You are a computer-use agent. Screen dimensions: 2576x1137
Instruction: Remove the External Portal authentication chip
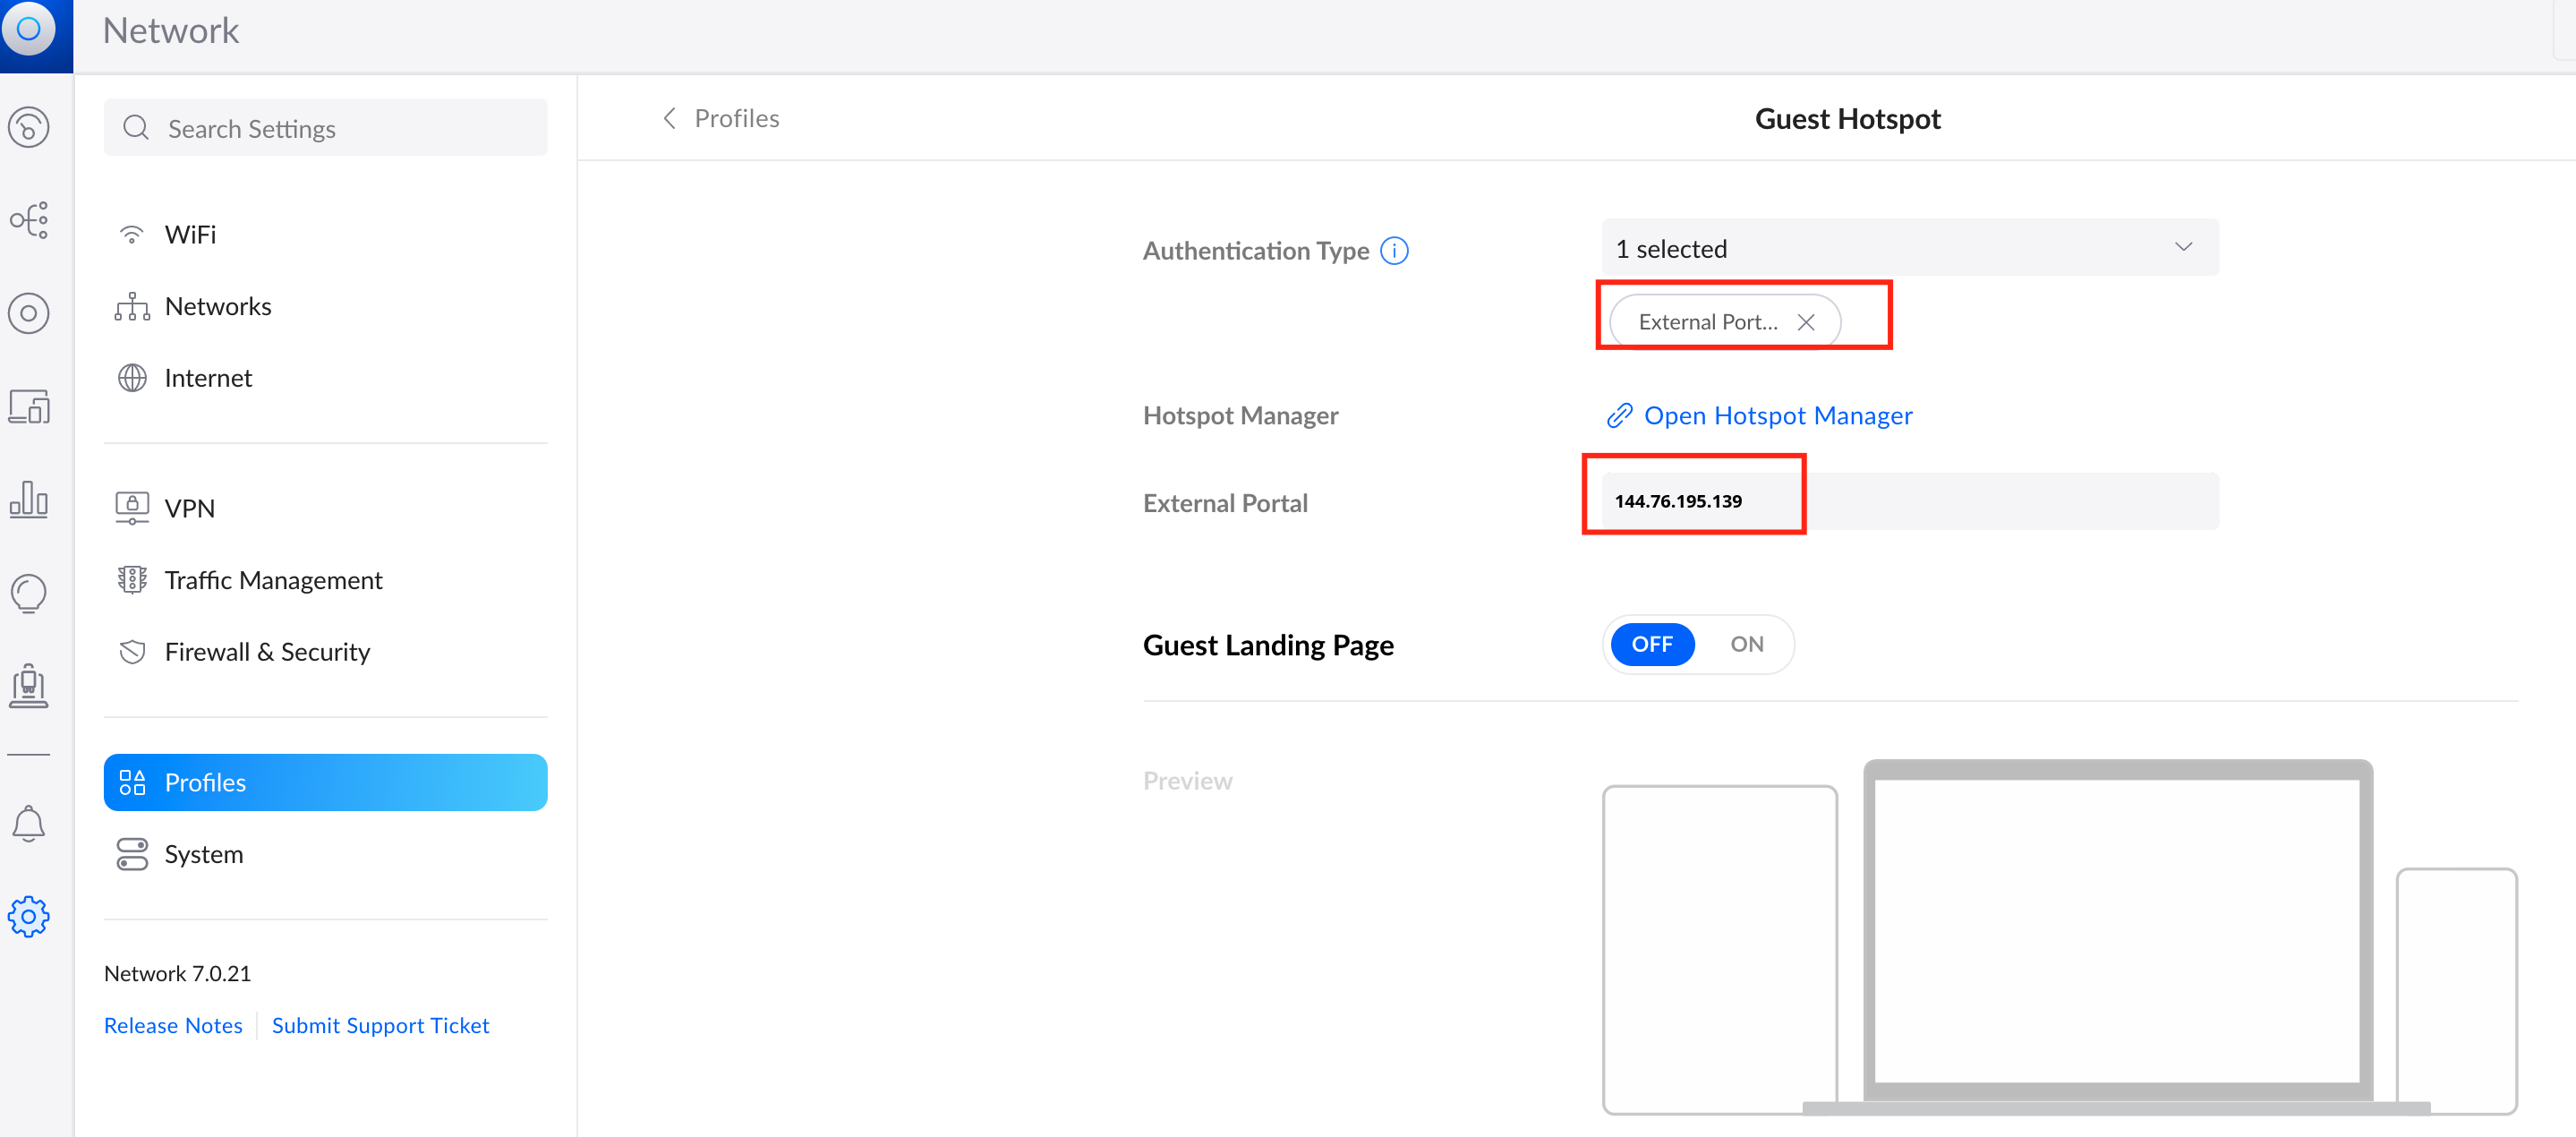coord(1806,322)
